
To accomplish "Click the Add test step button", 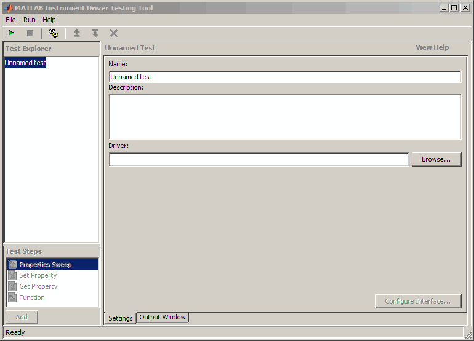I will [x=22, y=317].
